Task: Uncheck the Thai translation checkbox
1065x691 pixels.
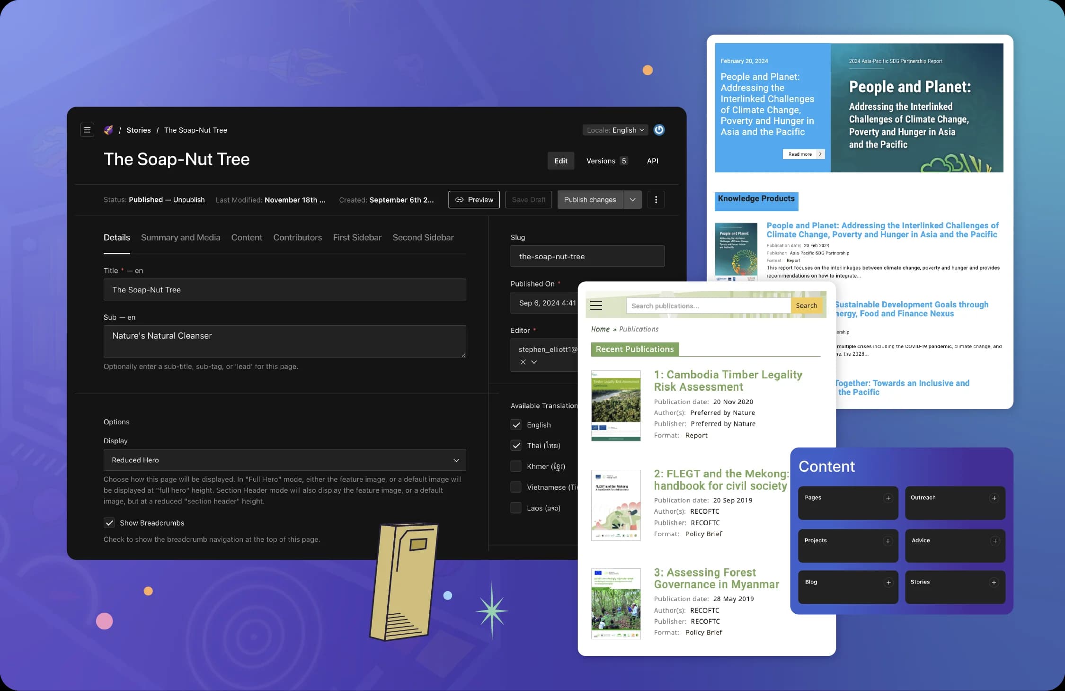Action: (516, 445)
